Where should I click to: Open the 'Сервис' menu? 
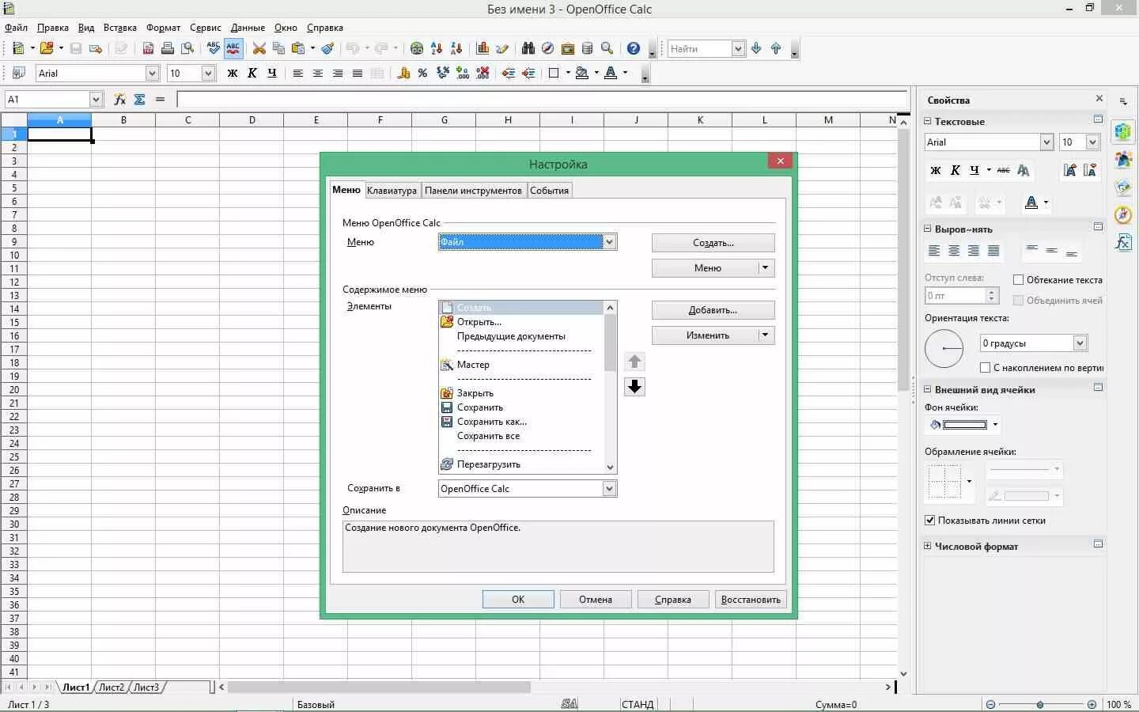pos(206,28)
